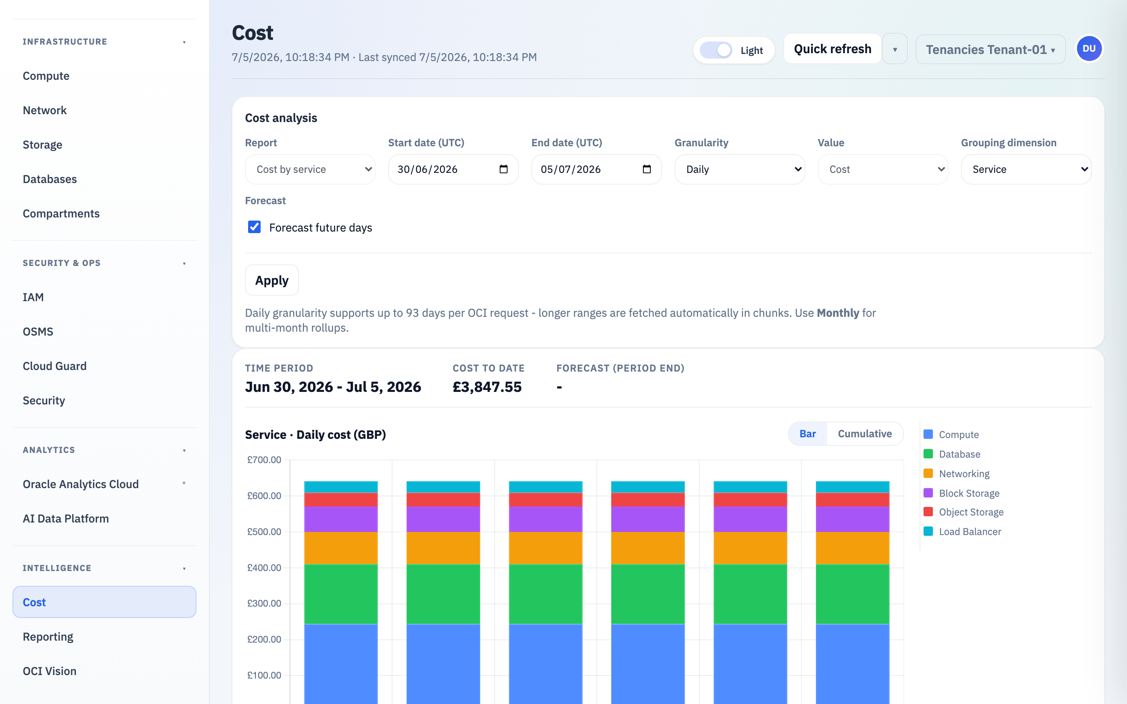The image size is (1127, 704).
Task: Open Compartments page
Action: point(104,214)
